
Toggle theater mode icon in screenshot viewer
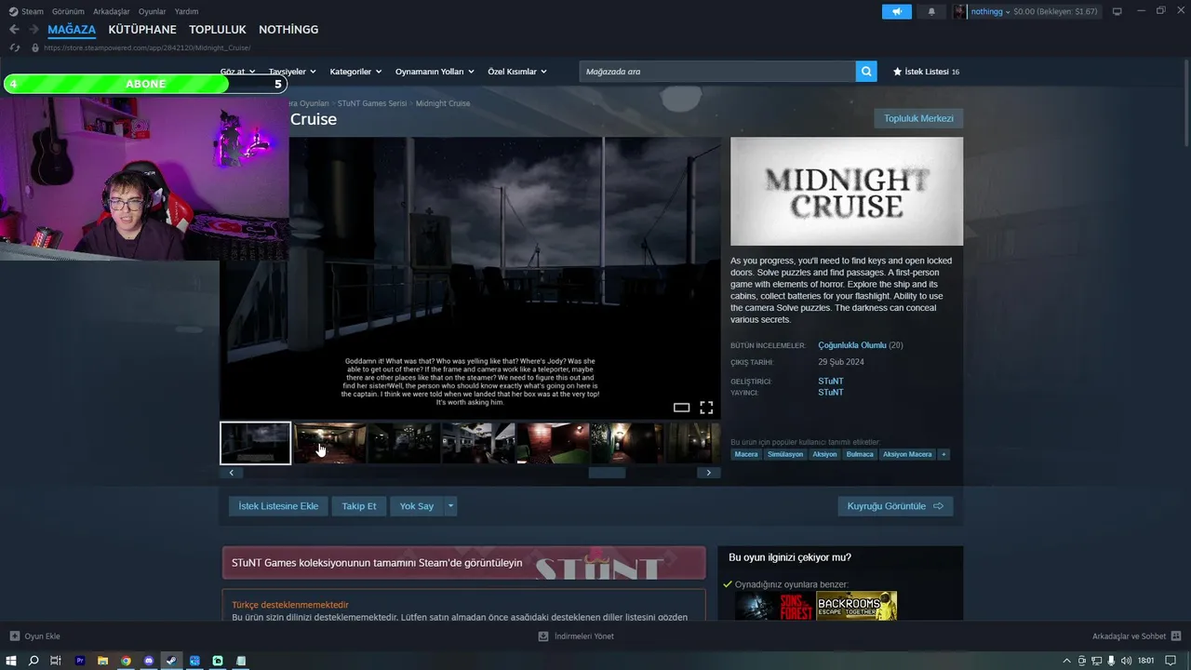coord(681,408)
